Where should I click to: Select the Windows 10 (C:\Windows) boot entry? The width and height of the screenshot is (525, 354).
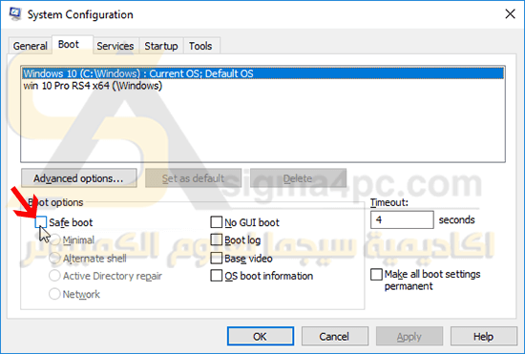coord(262,73)
